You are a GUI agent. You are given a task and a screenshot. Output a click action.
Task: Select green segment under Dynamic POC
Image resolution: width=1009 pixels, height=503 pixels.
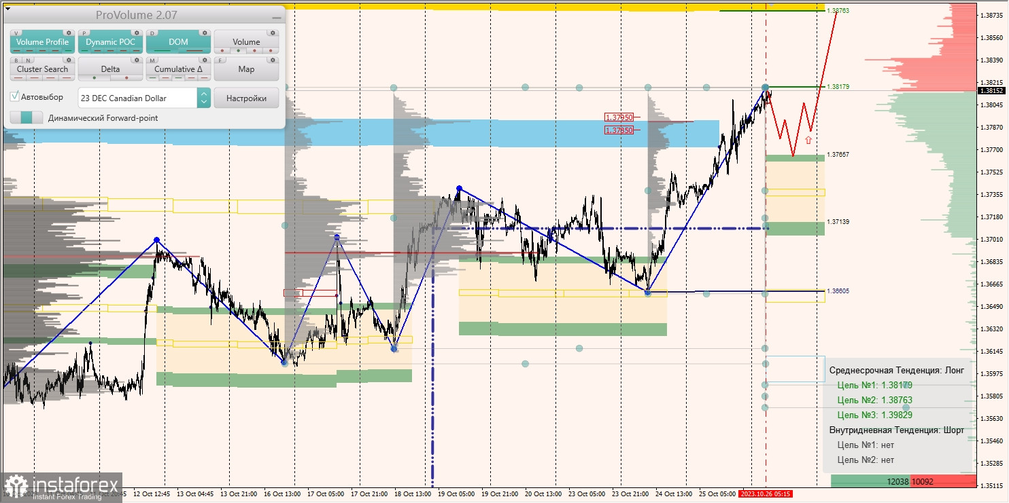coord(84,51)
